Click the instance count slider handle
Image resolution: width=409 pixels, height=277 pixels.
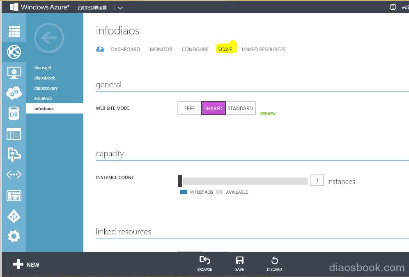[180, 181]
